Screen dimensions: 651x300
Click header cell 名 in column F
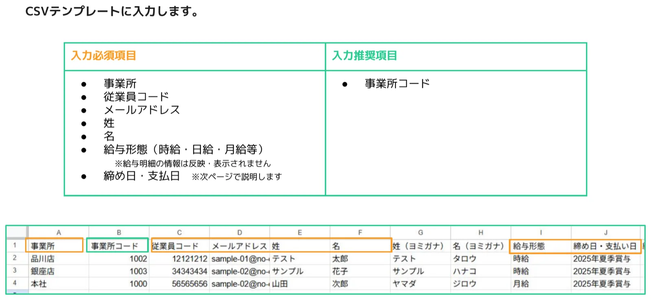point(360,246)
